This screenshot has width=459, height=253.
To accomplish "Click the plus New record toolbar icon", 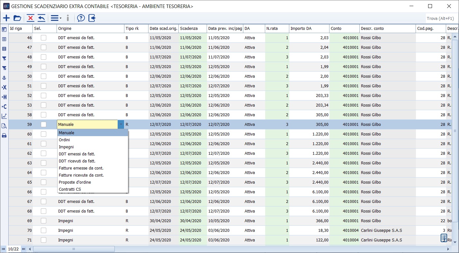I will pos(6,18).
